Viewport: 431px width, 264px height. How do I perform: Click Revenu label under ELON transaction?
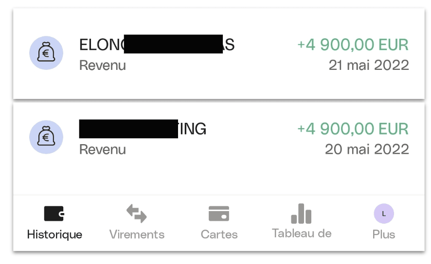[103, 66]
